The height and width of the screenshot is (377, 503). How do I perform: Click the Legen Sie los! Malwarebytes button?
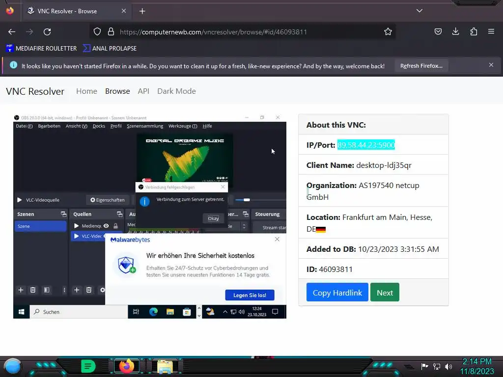(250, 295)
